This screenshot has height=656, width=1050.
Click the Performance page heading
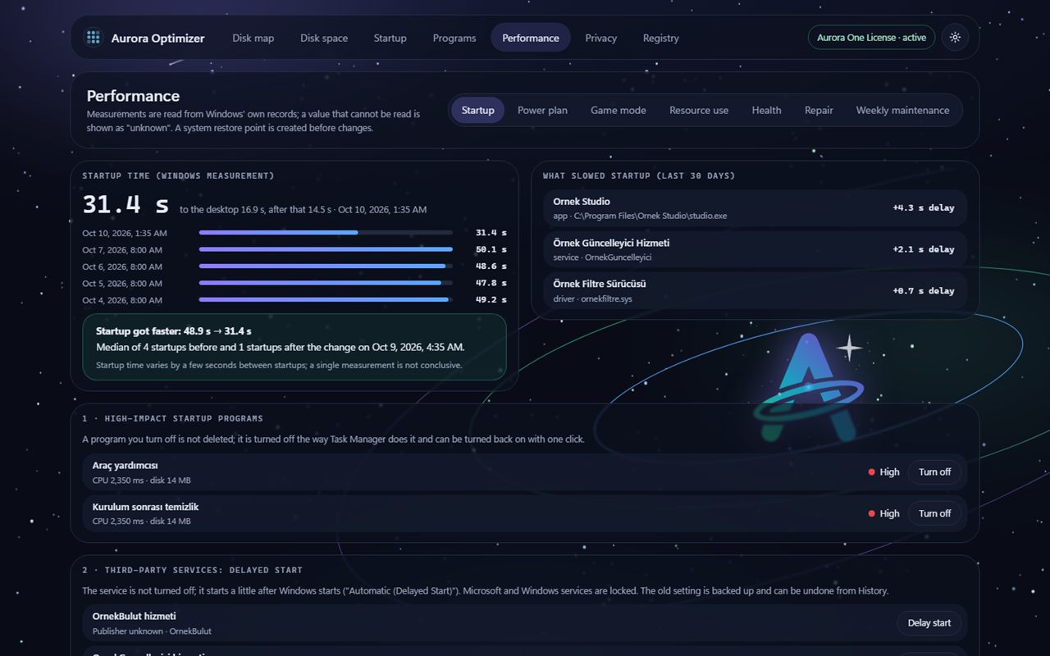click(133, 96)
